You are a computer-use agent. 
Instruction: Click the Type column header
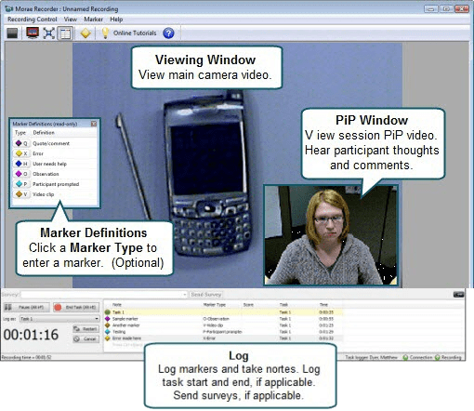click(x=20, y=133)
